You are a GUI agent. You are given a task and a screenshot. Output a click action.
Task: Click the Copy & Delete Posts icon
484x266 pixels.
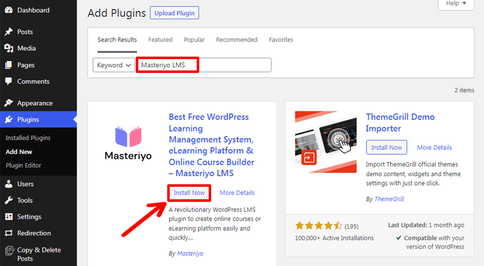point(9,250)
